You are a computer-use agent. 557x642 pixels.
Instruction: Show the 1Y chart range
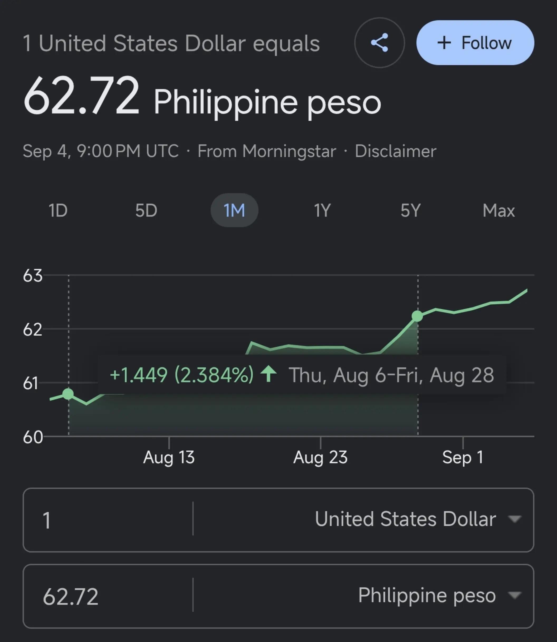[x=322, y=210]
